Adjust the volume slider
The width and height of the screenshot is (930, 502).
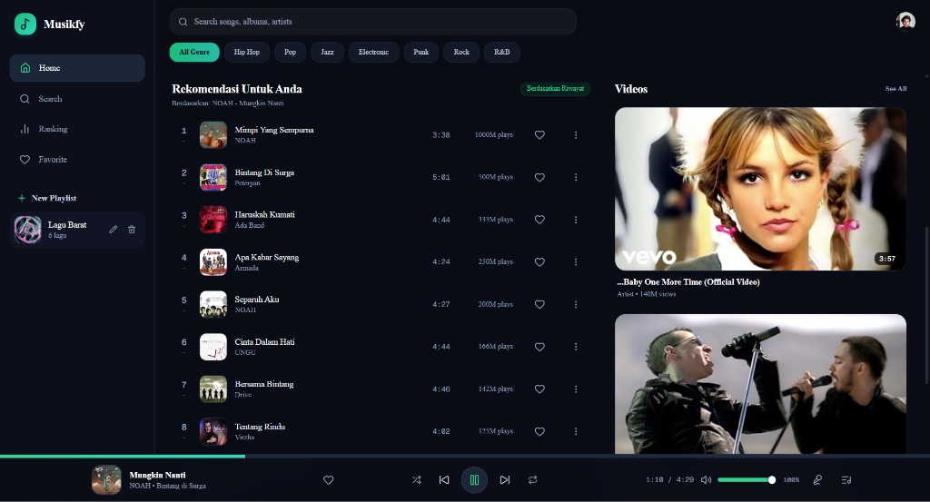[x=747, y=480]
